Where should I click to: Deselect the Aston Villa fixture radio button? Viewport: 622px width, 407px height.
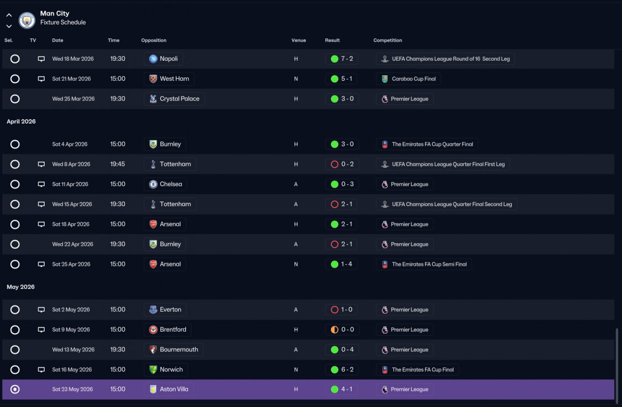coord(15,389)
